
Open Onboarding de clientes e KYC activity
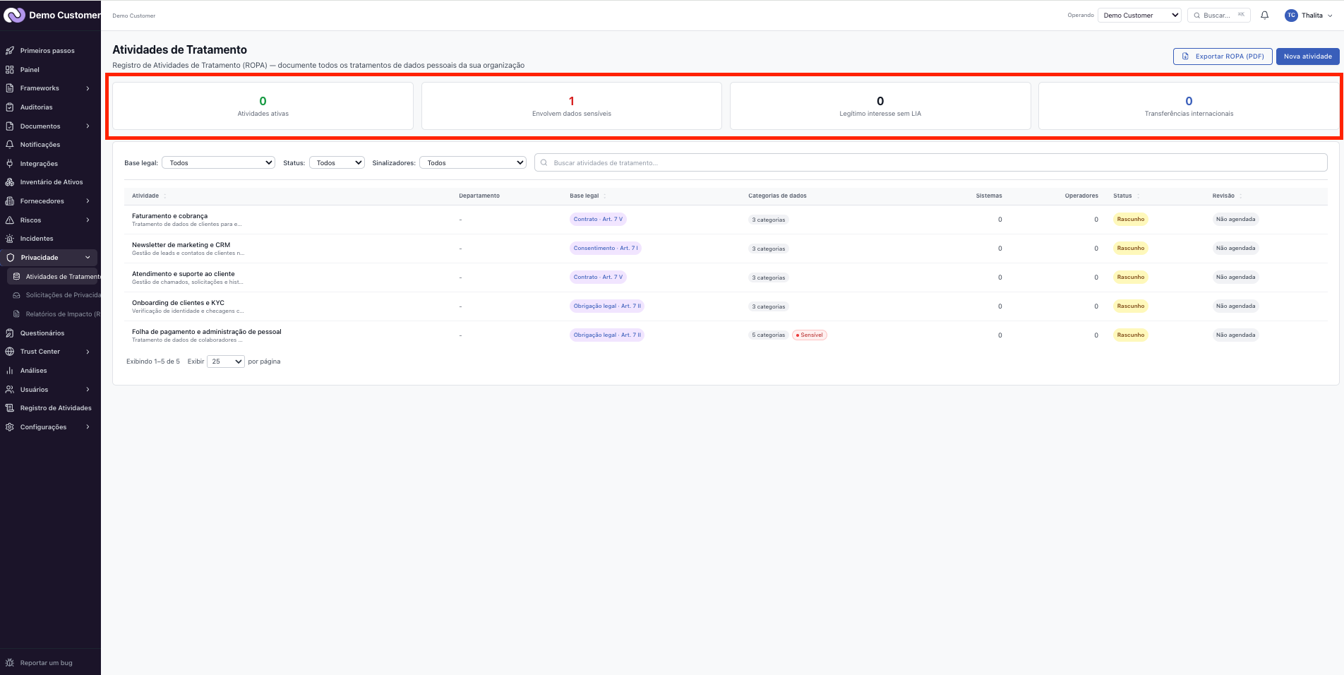coord(178,303)
